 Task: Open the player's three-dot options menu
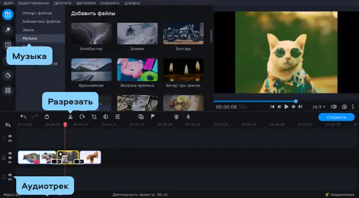(x=353, y=107)
